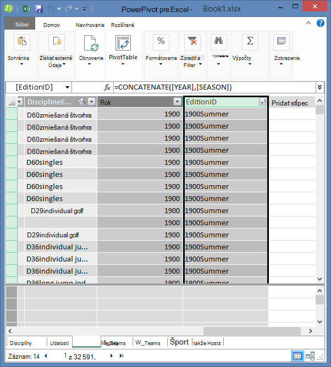Open PowerPivot help question mark
Viewport: 331px width, 367px height.
tap(320, 23)
